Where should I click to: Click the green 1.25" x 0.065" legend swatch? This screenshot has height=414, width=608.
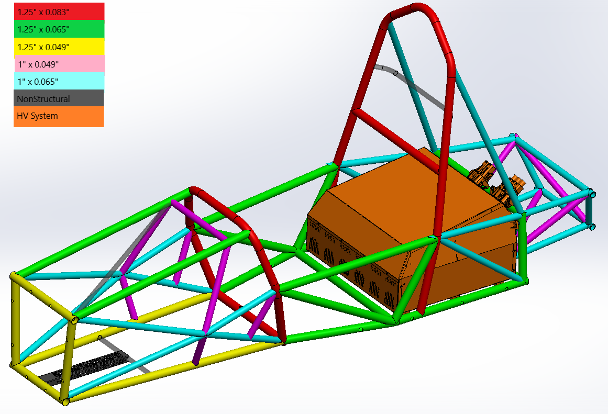click(x=59, y=29)
